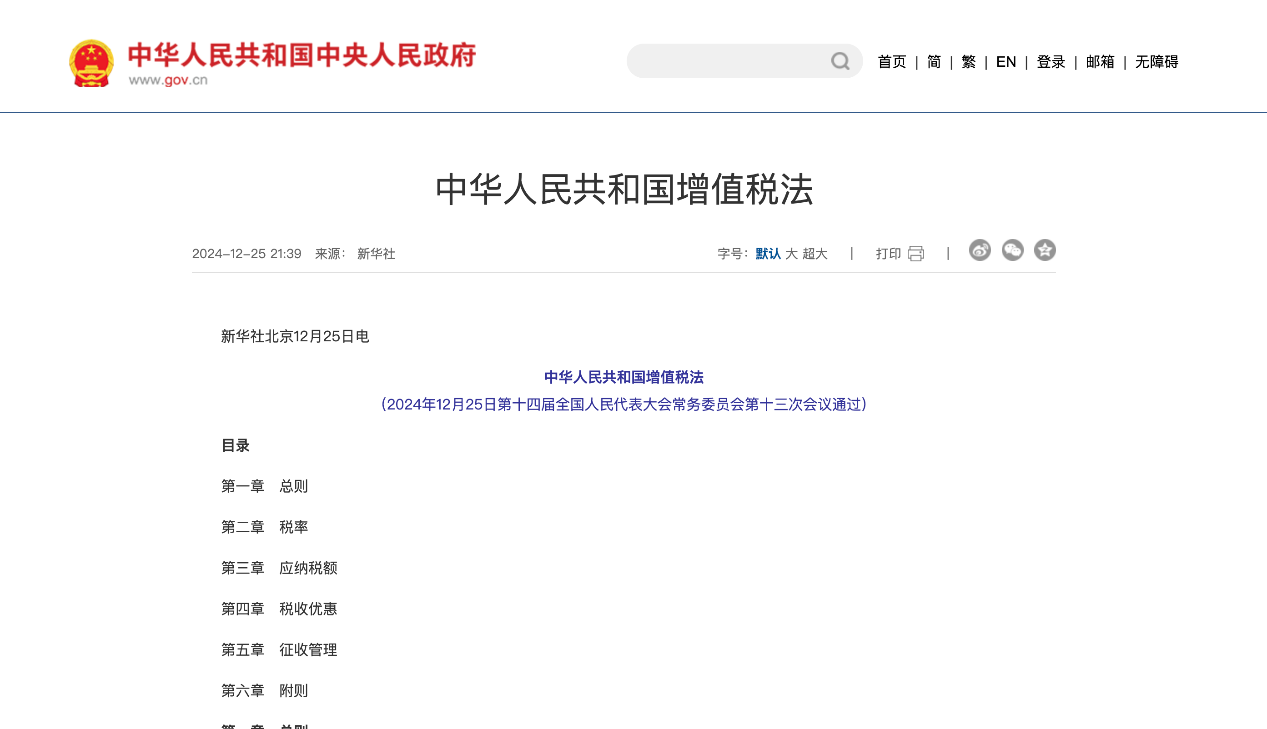Click the star icon to favorite the article
Viewport: 1267px width, 729px height.
pos(1046,251)
